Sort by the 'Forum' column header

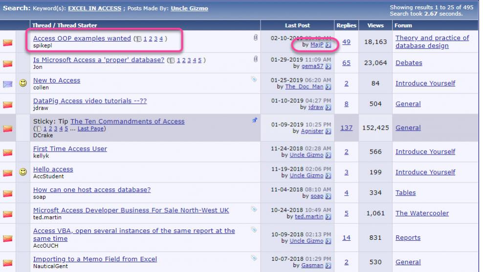point(403,25)
